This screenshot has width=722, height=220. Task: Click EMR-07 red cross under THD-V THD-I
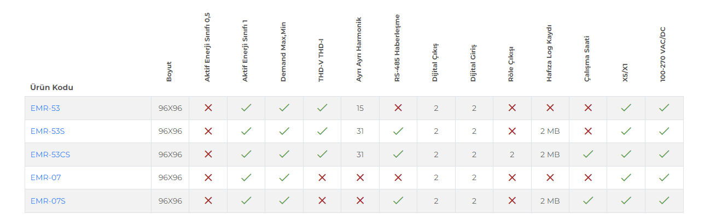(322, 177)
